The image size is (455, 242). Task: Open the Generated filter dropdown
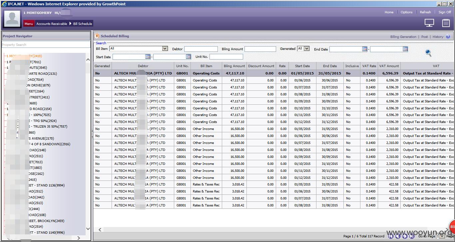[x=306, y=49]
